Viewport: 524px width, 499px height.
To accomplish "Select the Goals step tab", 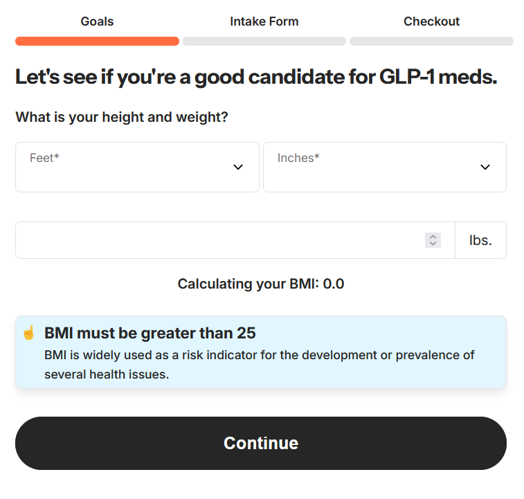I will click(x=97, y=21).
